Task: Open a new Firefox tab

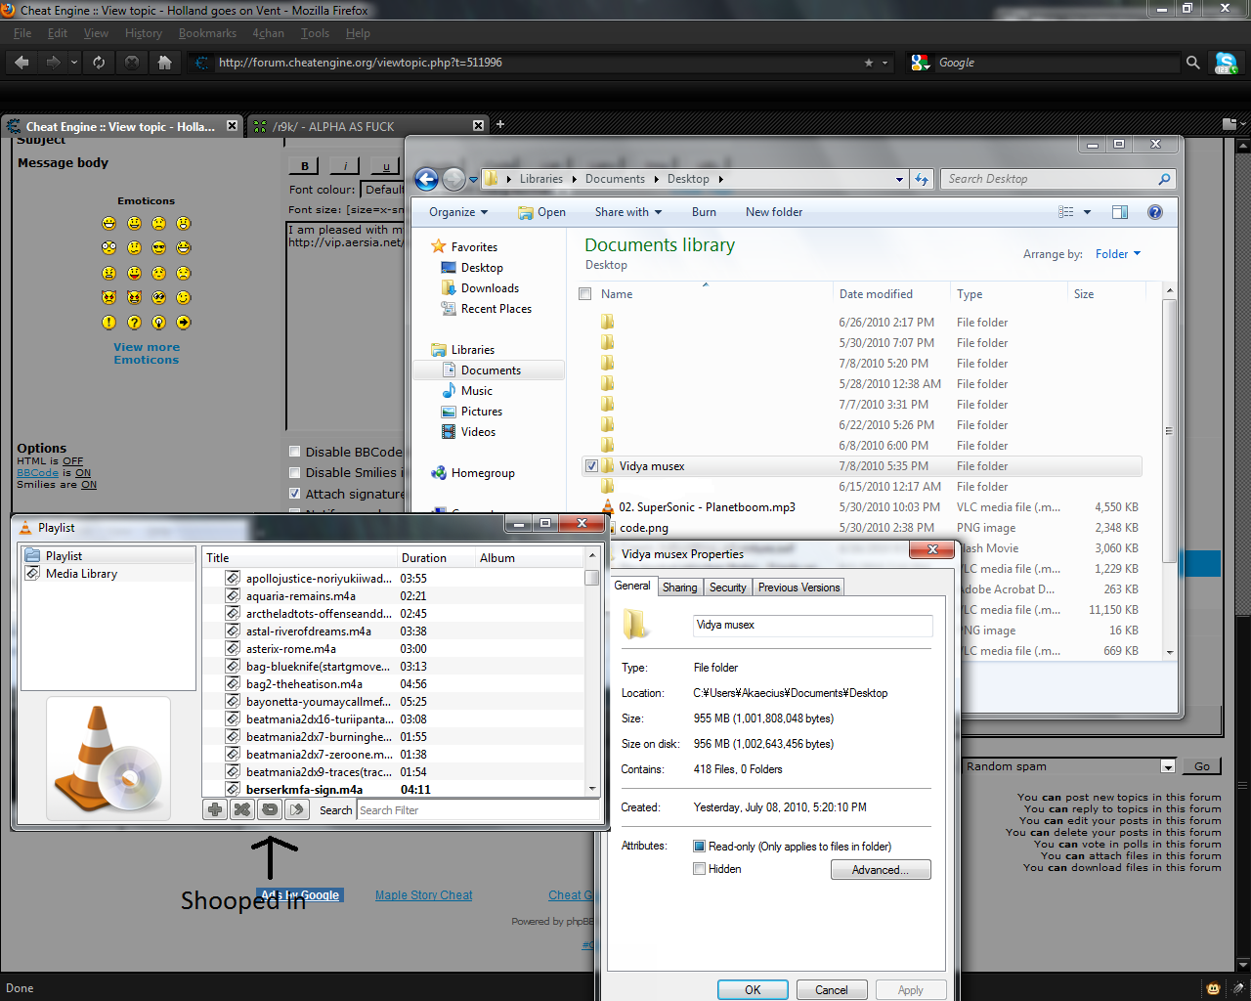Action: 500,124
